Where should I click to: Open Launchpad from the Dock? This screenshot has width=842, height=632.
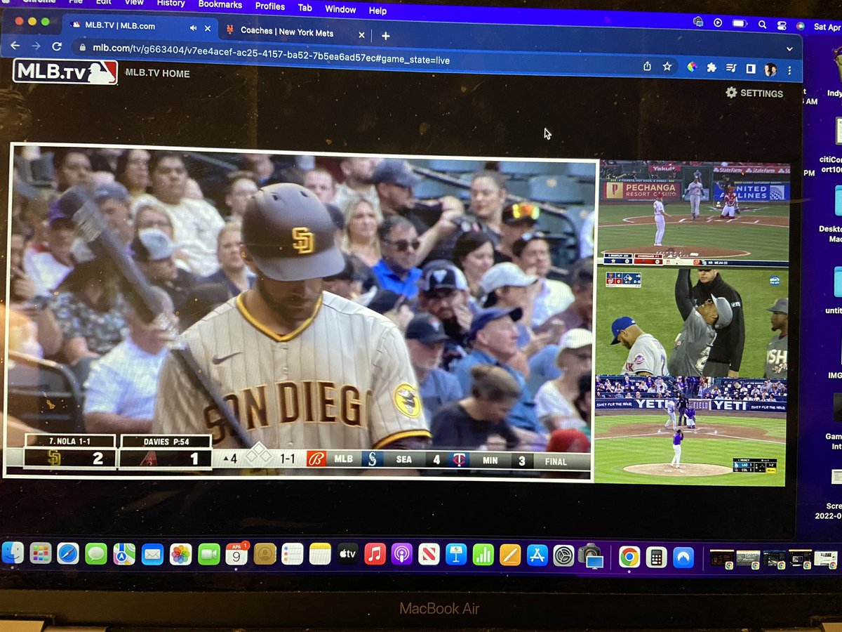coord(41,553)
